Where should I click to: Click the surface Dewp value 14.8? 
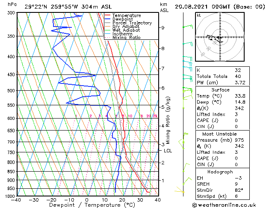tap(240, 102)
